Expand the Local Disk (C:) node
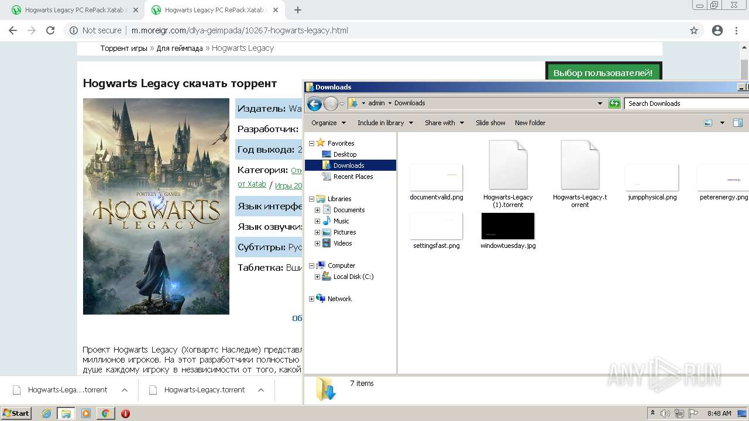The width and height of the screenshot is (749, 421). coord(317,277)
